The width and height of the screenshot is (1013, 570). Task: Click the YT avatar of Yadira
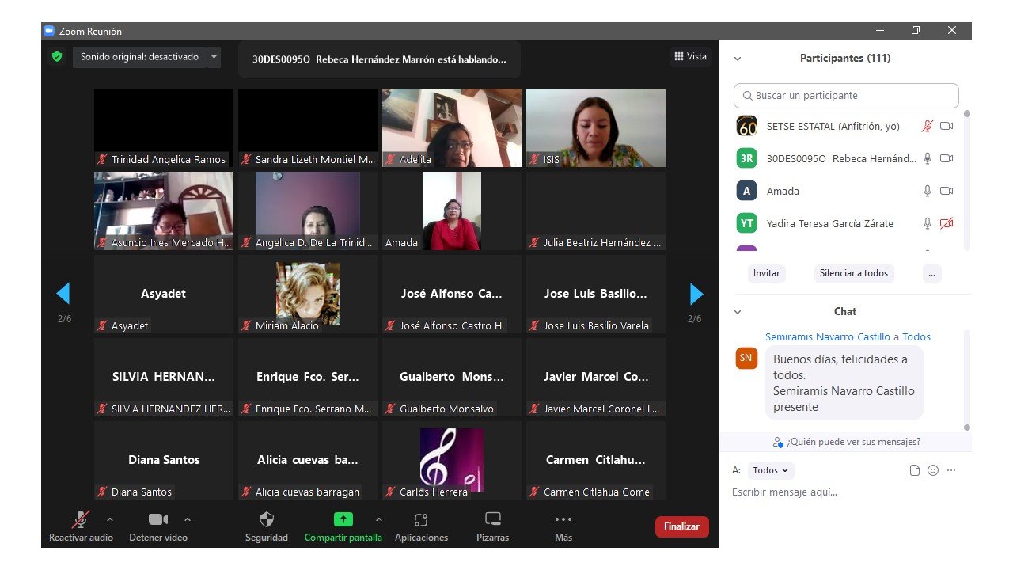point(746,223)
